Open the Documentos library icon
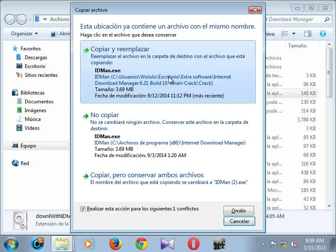 click(x=19, y=101)
